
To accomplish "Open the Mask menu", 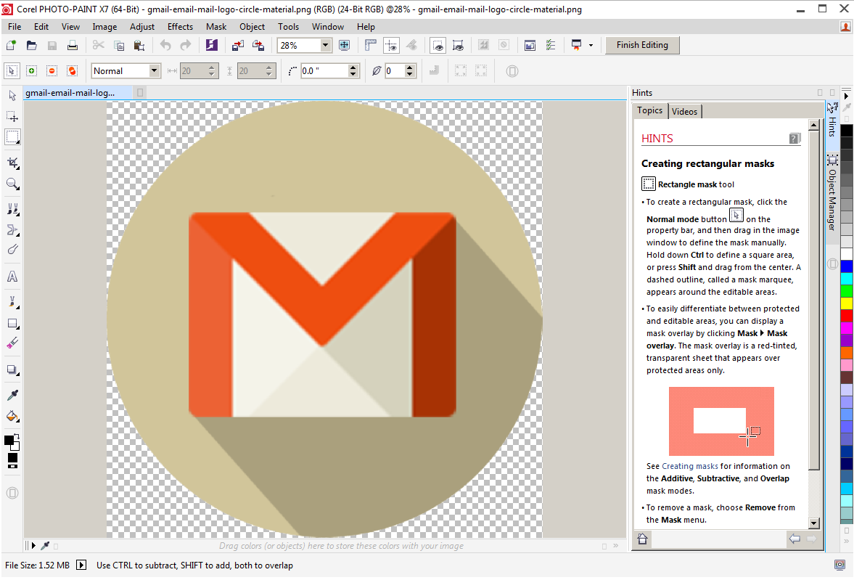I will [x=216, y=27].
